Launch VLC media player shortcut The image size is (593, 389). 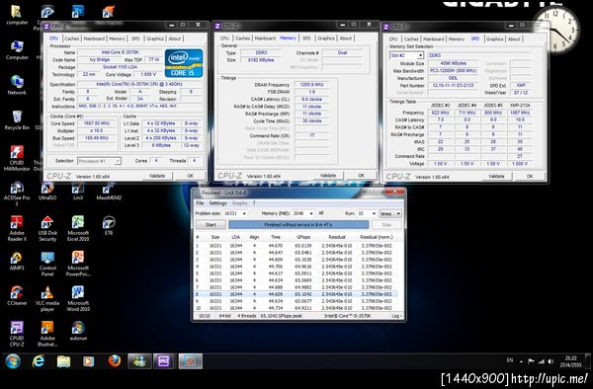point(47,299)
